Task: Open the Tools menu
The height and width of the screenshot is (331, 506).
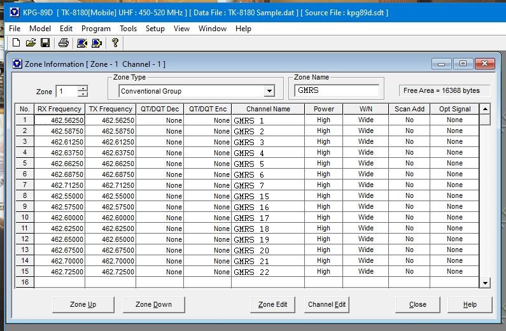Action: (128, 29)
